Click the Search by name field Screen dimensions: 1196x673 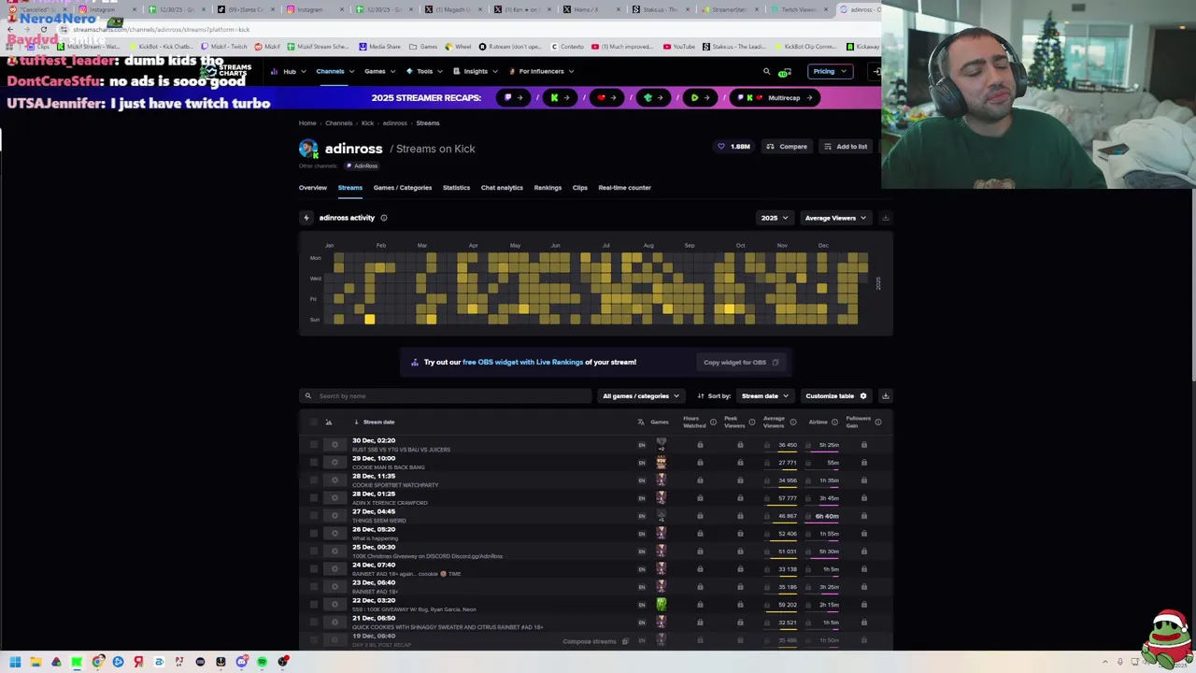[446, 396]
